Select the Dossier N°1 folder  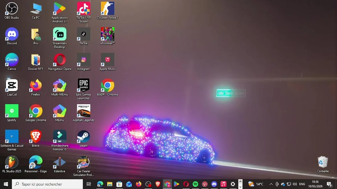36,62
